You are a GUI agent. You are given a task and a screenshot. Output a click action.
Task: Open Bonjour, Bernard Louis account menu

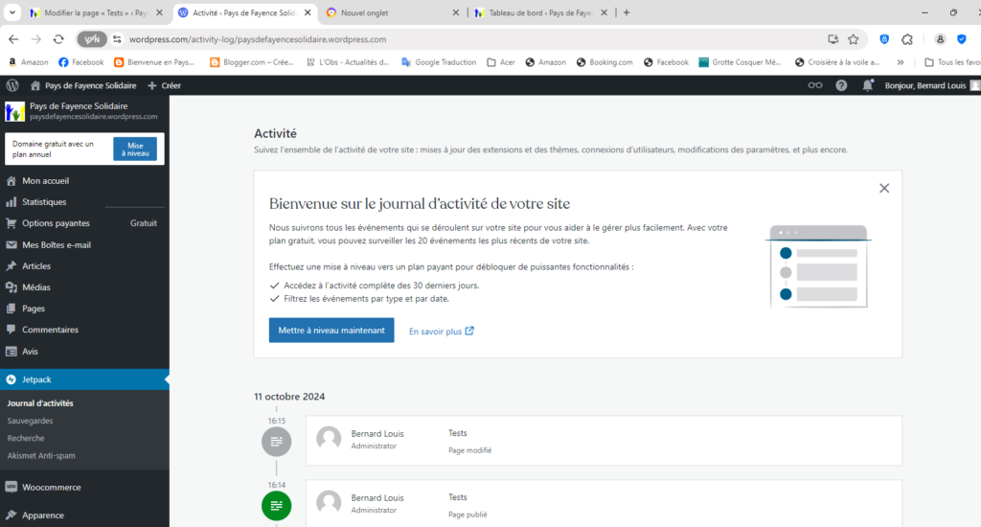click(x=925, y=85)
